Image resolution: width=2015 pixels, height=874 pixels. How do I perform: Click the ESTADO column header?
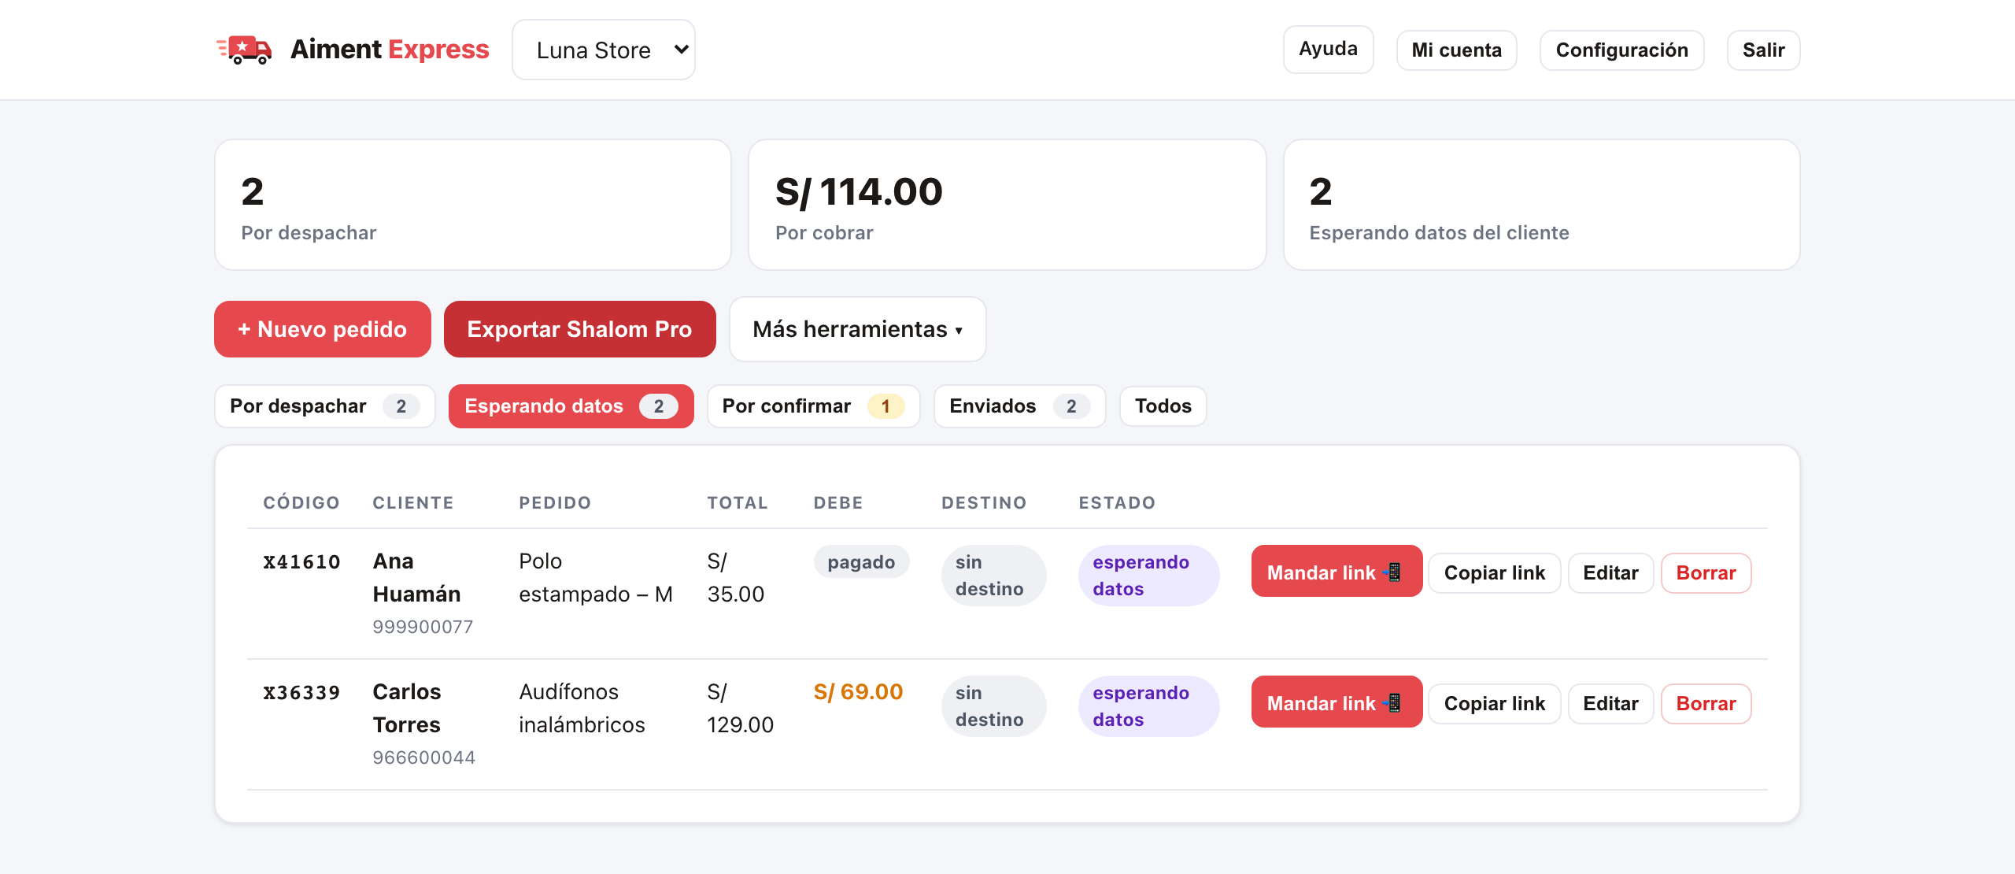pyautogui.click(x=1117, y=502)
